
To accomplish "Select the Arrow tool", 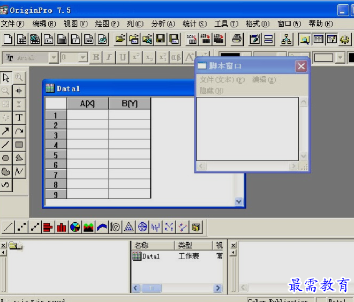I will pyautogui.click(x=6, y=131).
